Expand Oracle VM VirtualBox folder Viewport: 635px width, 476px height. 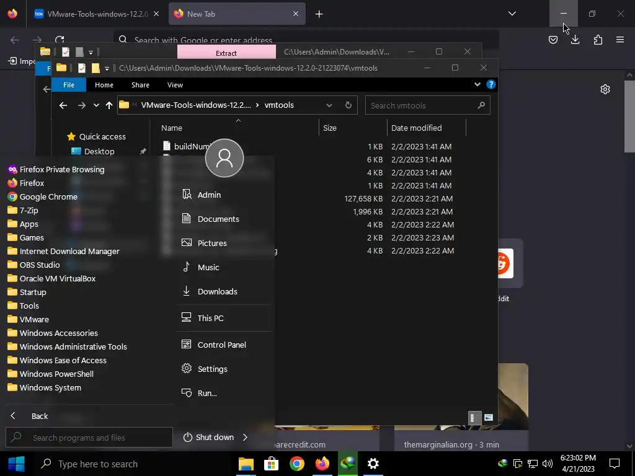tap(52, 278)
